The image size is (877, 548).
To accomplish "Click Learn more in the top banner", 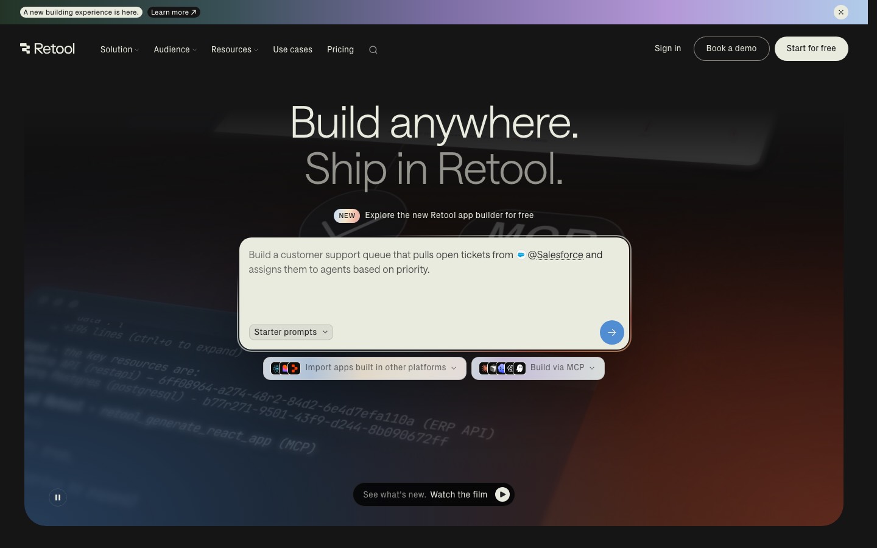I will coord(174,12).
